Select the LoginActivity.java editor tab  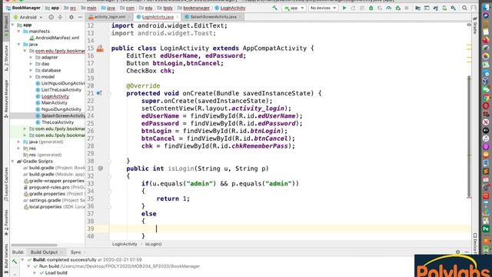tap(158, 17)
